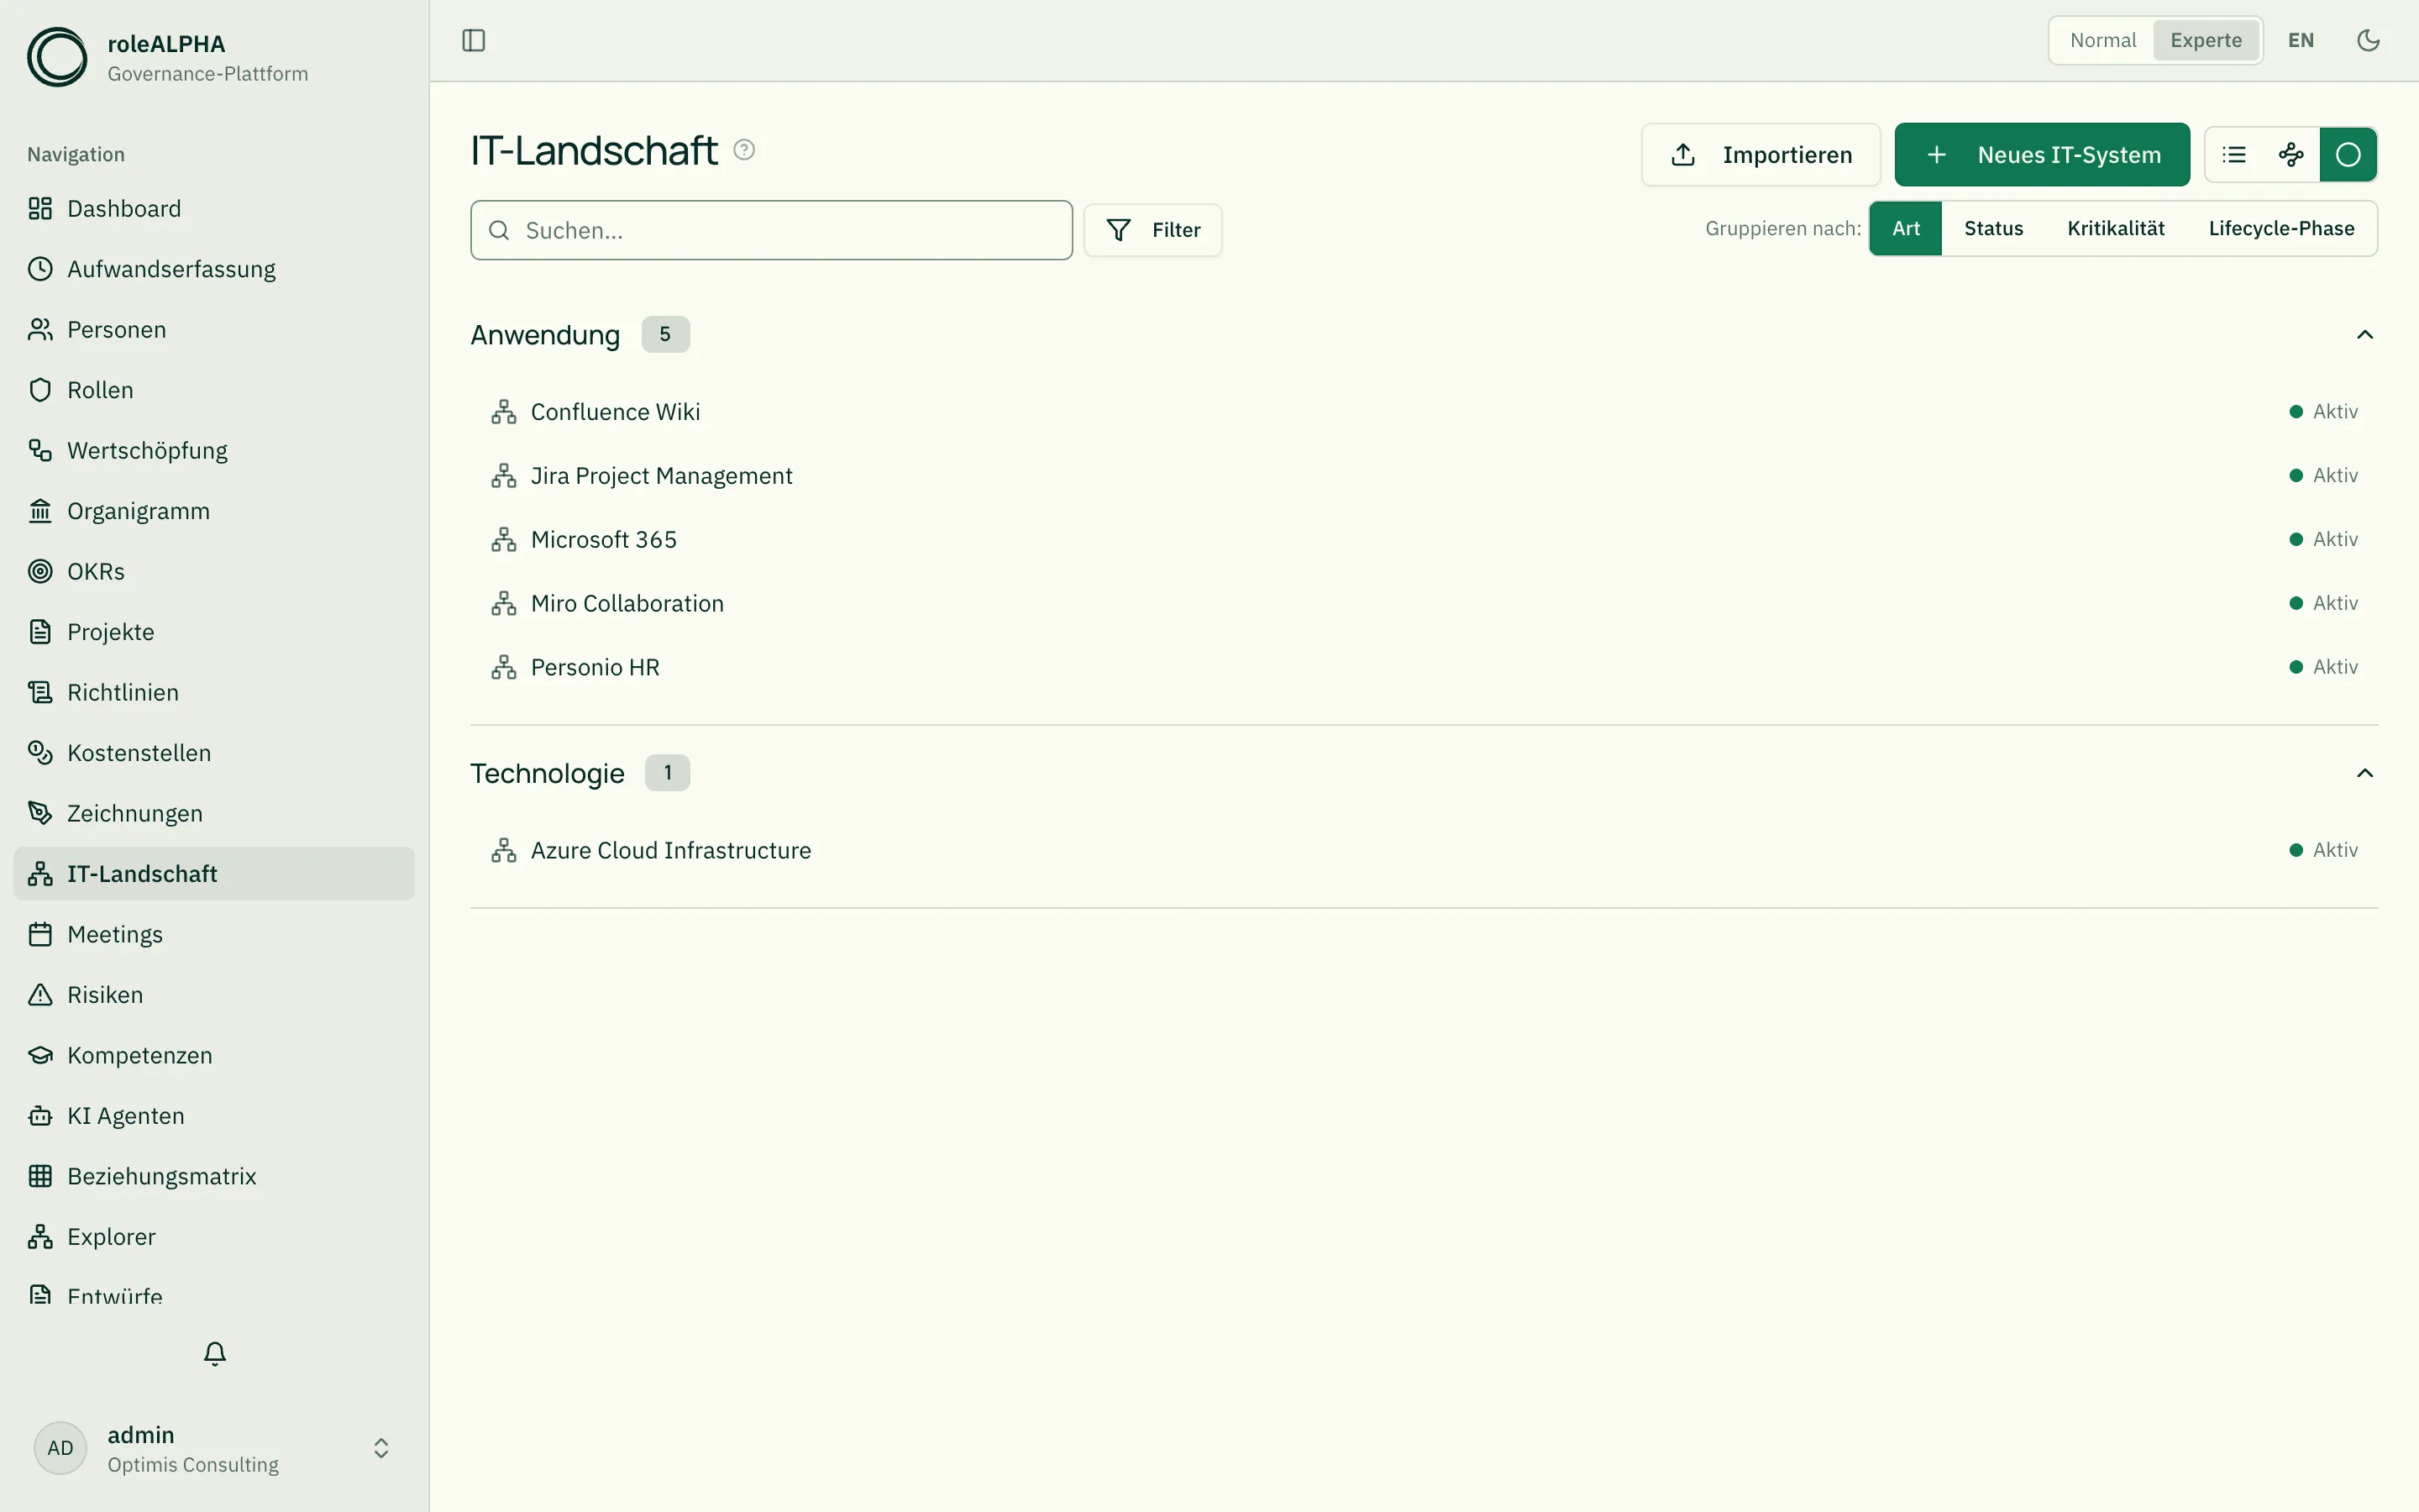Viewport: 2419px width, 1512px height.
Task: Open Organigramm in the sidebar
Action: (214, 511)
